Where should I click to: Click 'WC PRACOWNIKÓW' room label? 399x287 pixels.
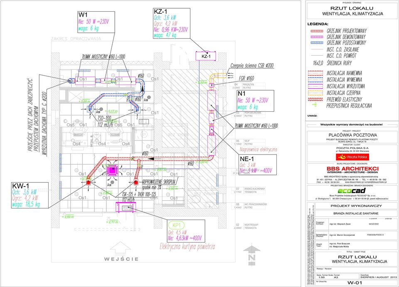point(256,204)
